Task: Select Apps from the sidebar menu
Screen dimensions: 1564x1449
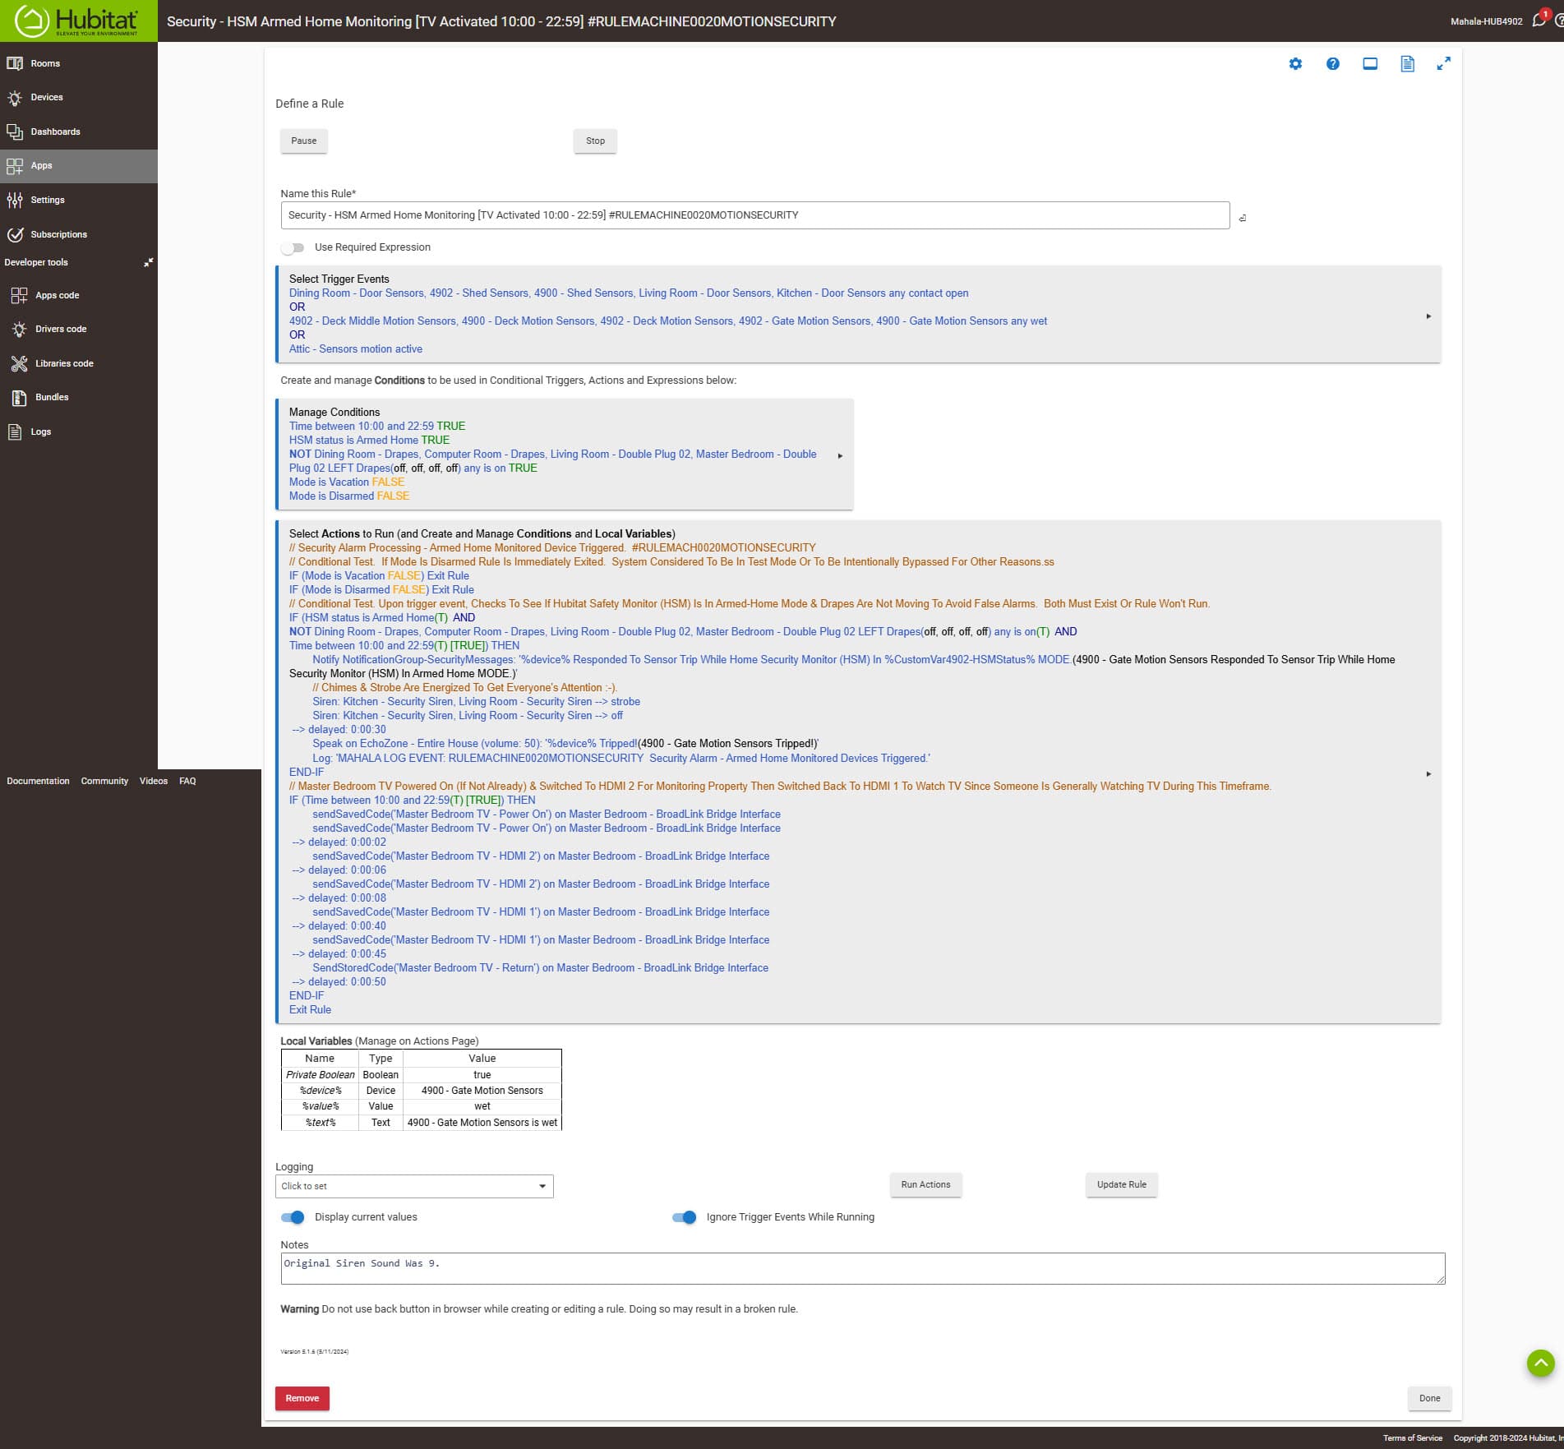Action: [43, 165]
